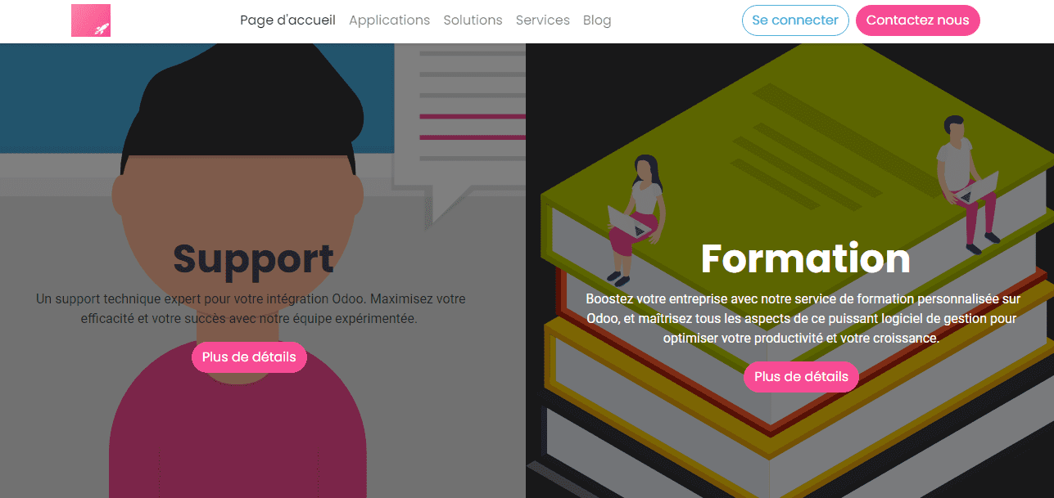Click the speech bubble document illustration
This screenshot has height=498, width=1054.
(x=459, y=123)
